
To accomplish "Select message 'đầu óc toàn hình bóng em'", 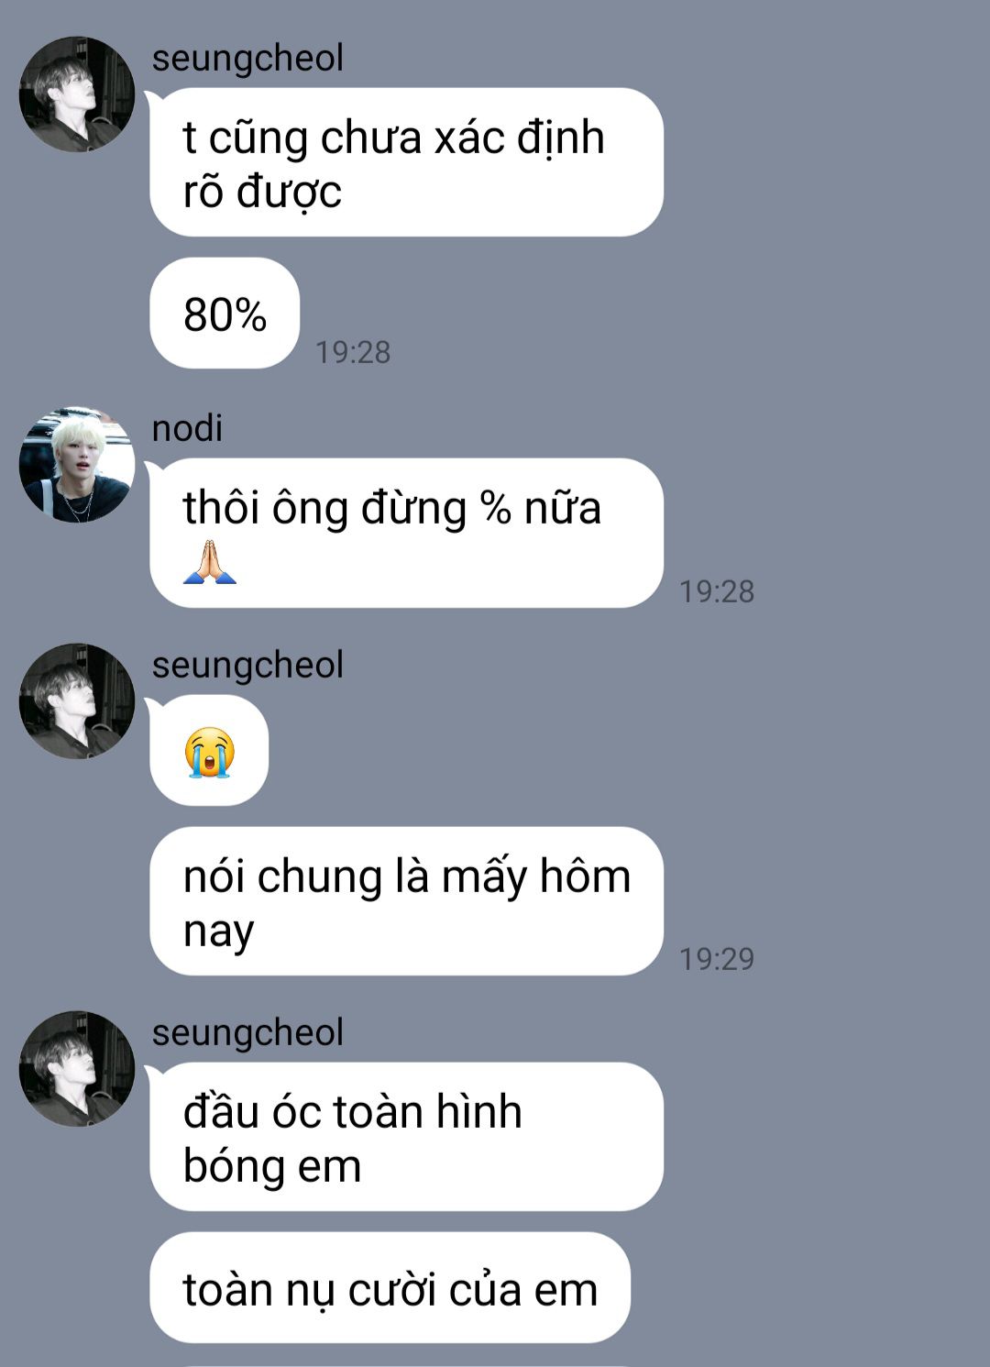I will (406, 1137).
